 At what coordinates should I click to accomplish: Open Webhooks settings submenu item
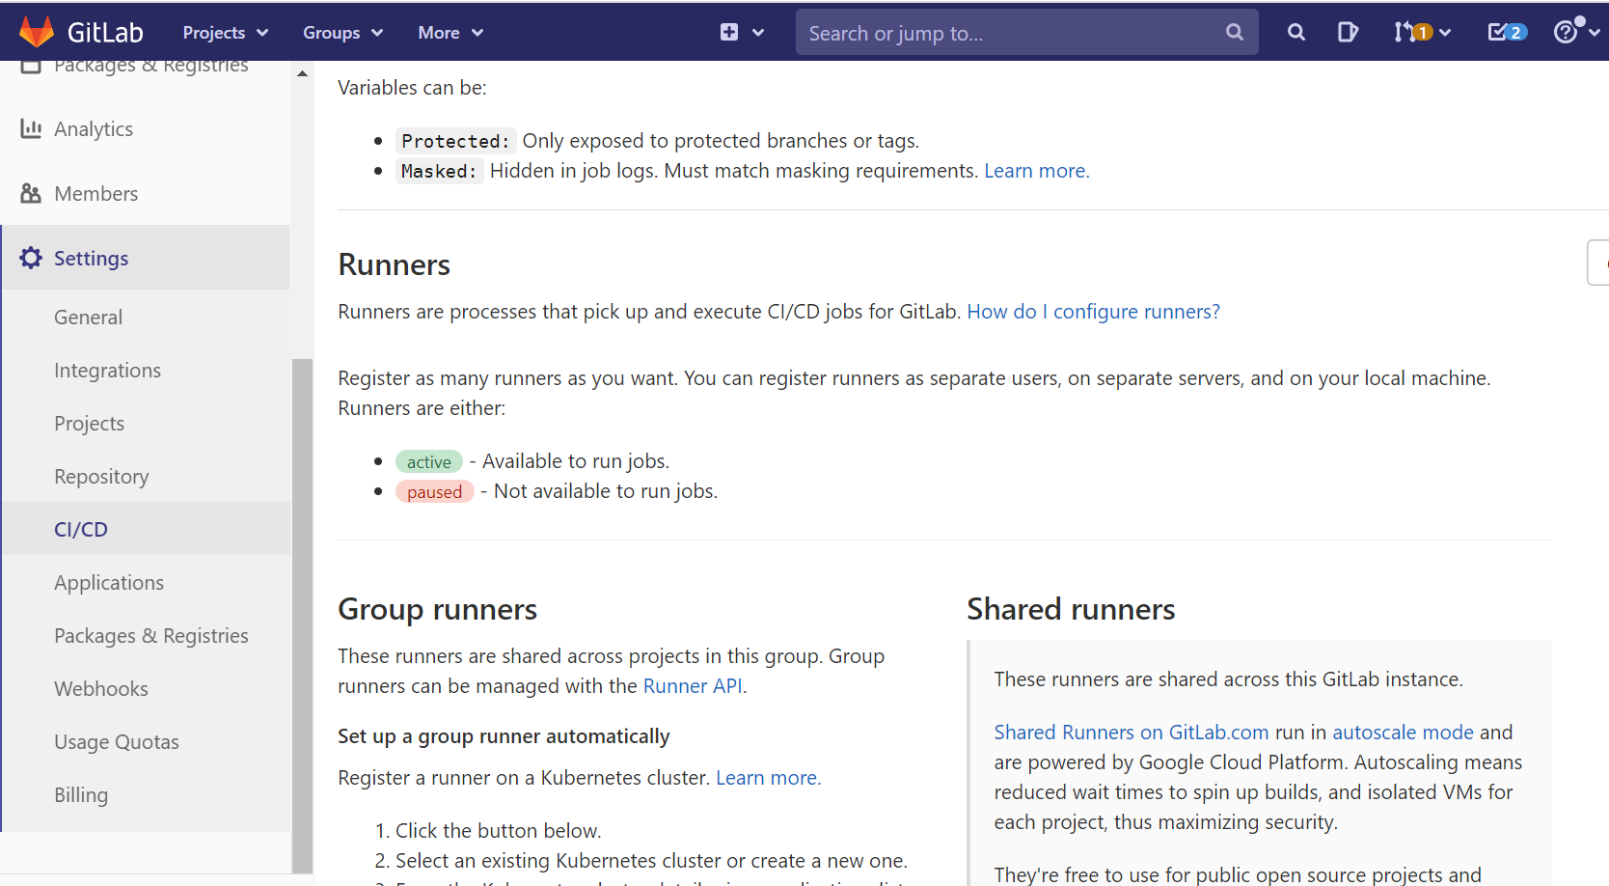pyautogui.click(x=101, y=689)
